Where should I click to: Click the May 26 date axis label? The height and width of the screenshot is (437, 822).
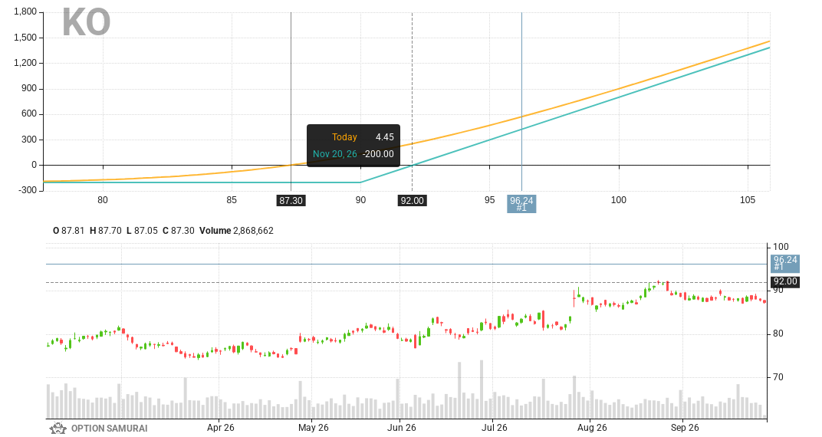[314, 428]
